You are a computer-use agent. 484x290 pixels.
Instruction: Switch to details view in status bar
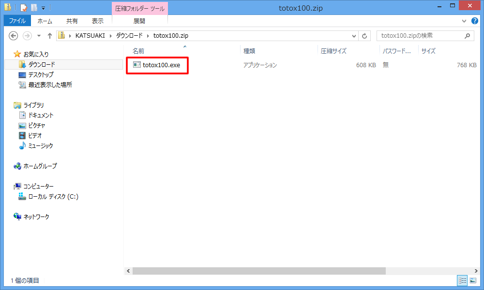(462, 280)
